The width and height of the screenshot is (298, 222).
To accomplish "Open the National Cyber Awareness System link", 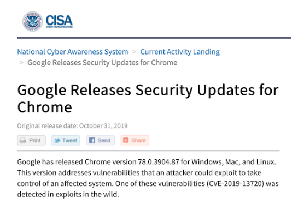I will [73, 52].
